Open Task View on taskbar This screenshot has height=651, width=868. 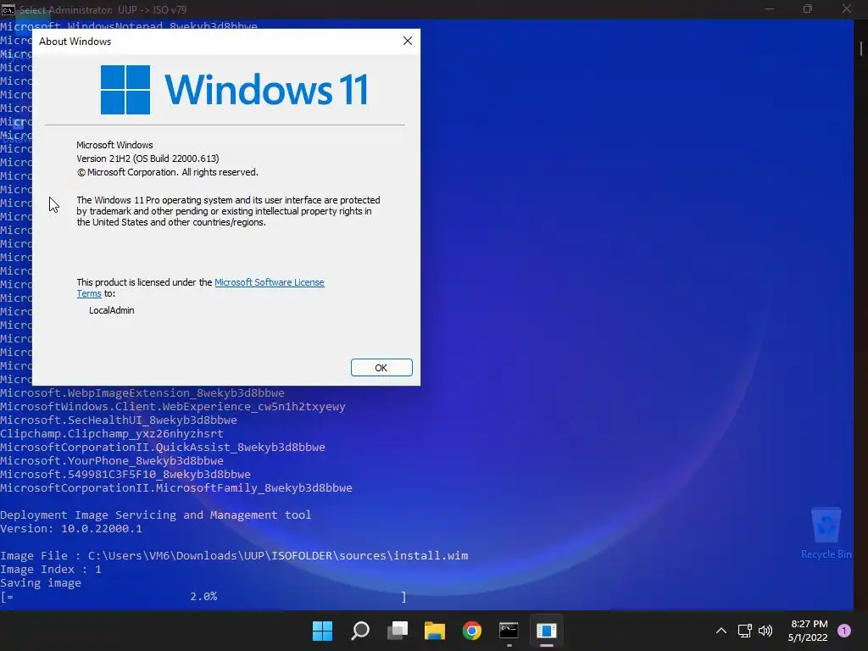[398, 631]
